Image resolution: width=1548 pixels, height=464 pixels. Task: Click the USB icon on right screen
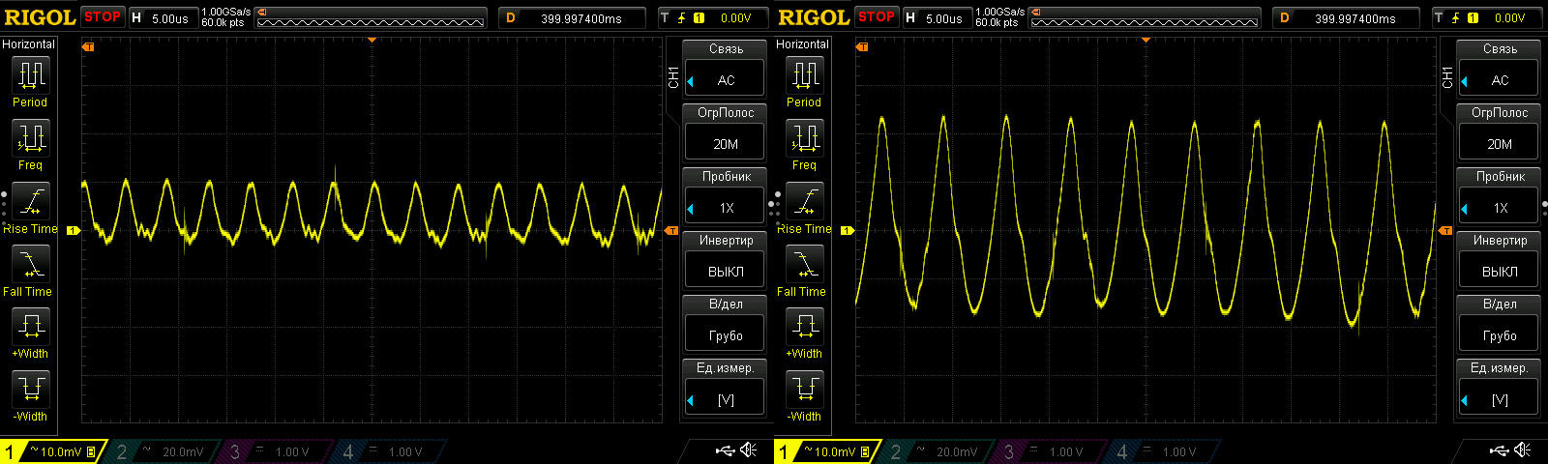[1499, 450]
